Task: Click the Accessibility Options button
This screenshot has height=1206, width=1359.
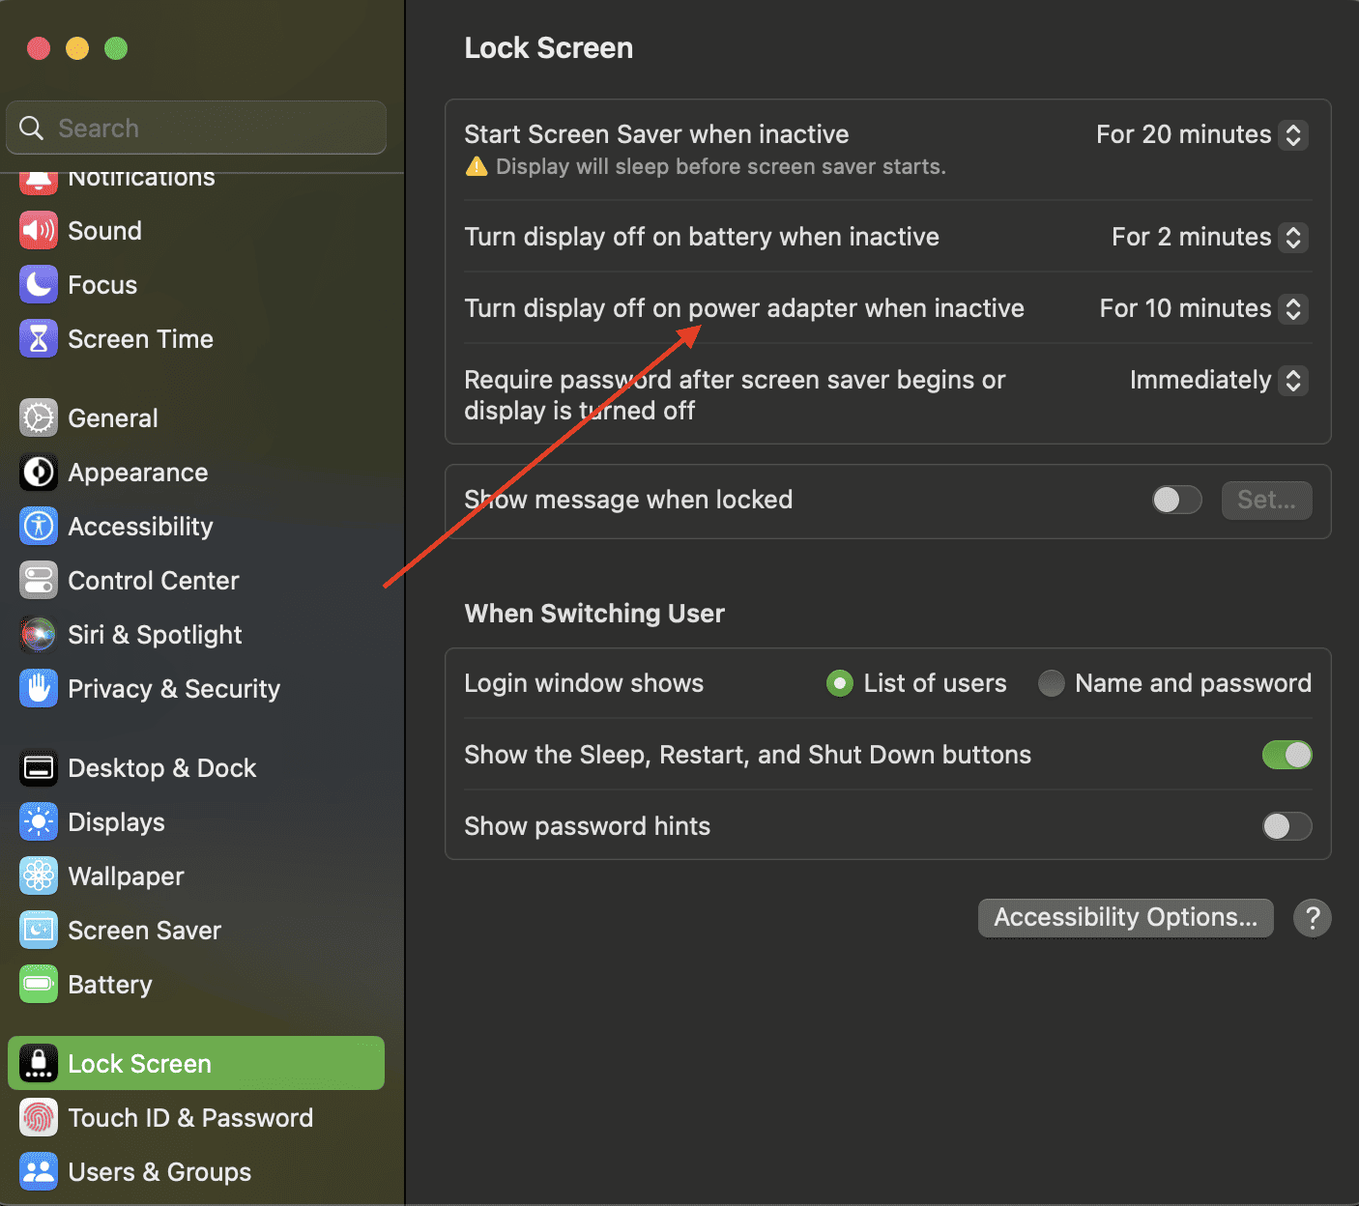Action: pos(1125,917)
